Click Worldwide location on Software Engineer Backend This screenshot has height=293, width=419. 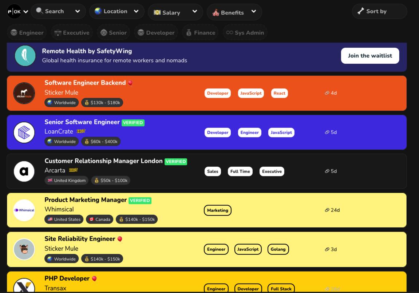[x=62, y=103]
